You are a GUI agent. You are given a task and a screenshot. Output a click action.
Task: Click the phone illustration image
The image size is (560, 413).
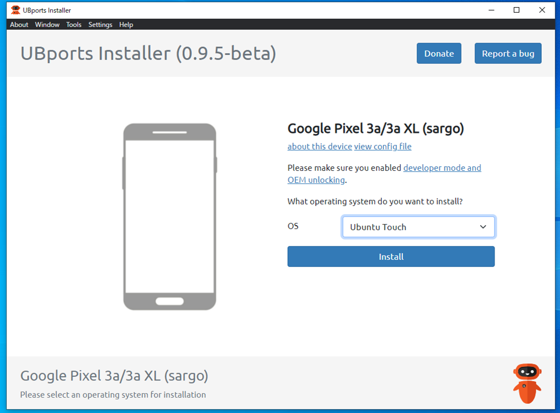pos(169,217)
